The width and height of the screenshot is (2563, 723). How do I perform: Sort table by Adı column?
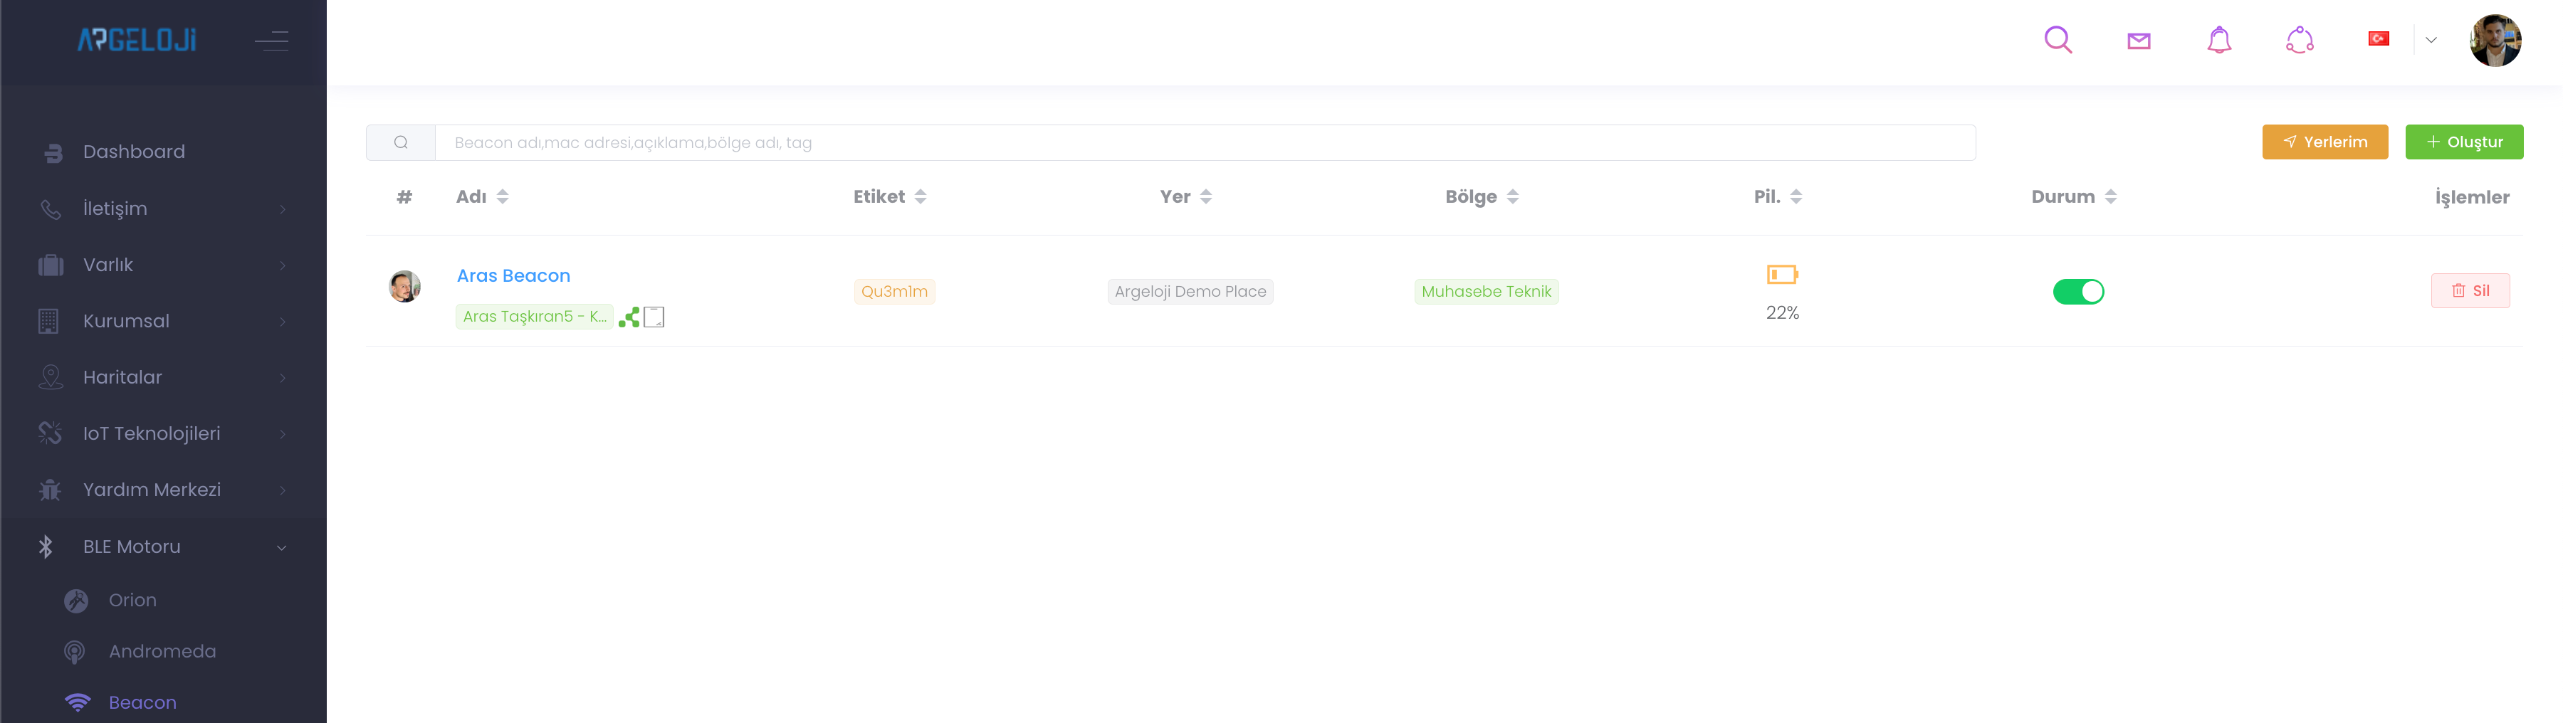pyautogui.click(x=503, y=197)
